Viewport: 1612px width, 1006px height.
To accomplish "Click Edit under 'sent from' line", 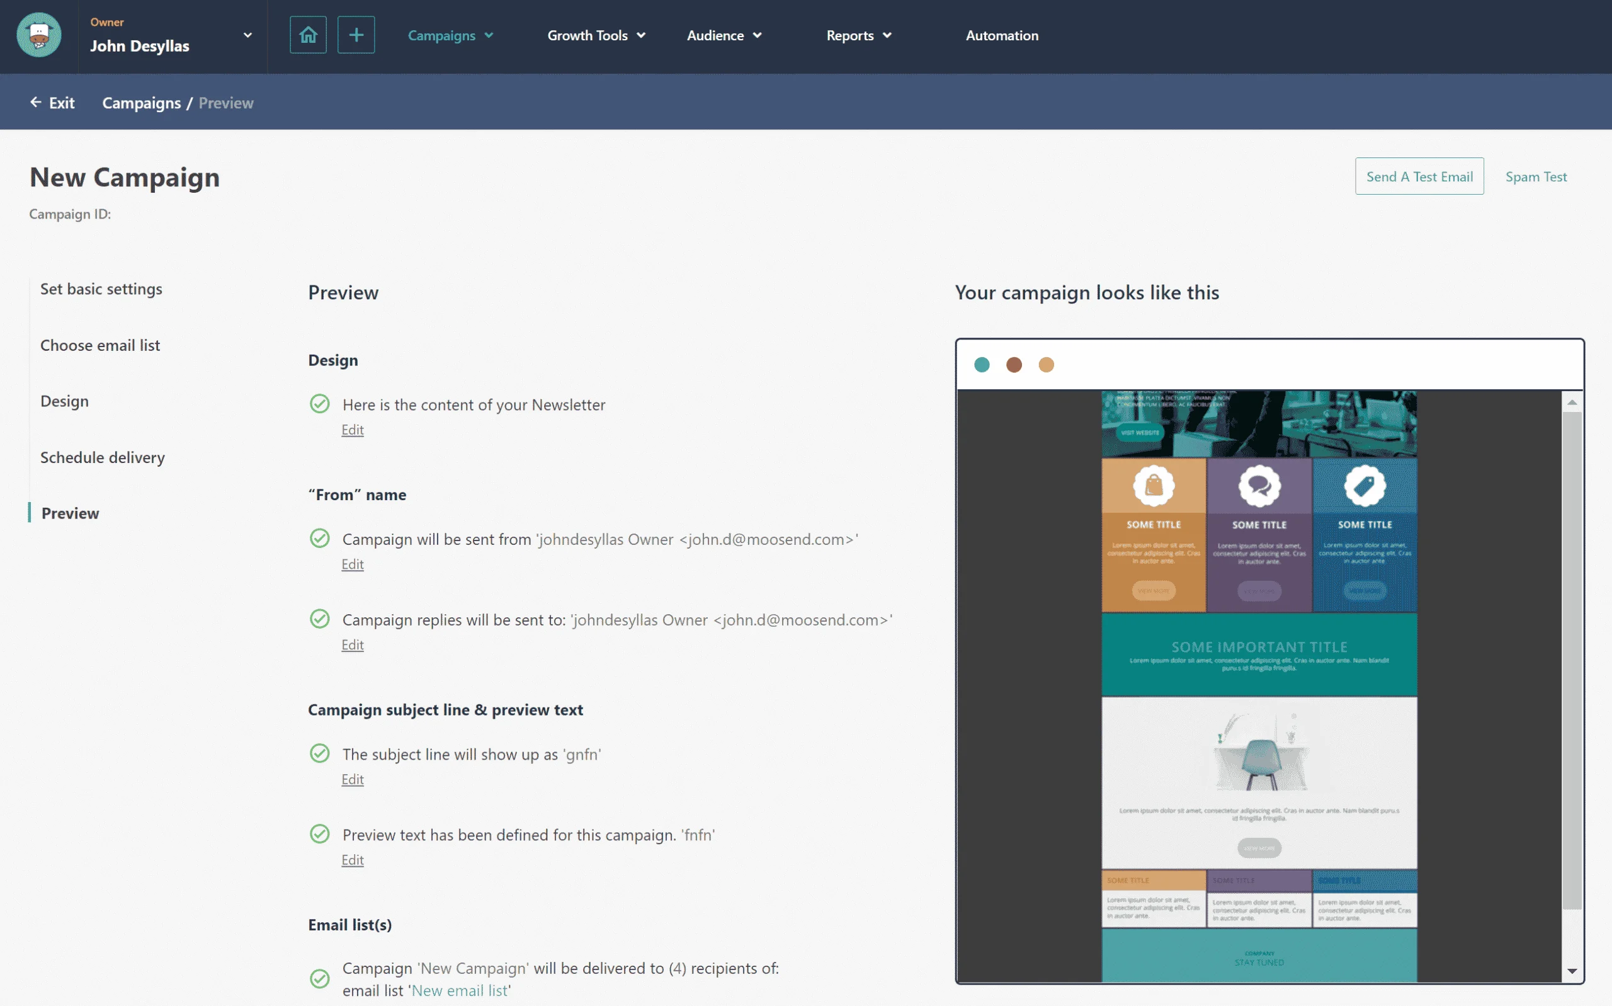I will click(x=353, y=564).
